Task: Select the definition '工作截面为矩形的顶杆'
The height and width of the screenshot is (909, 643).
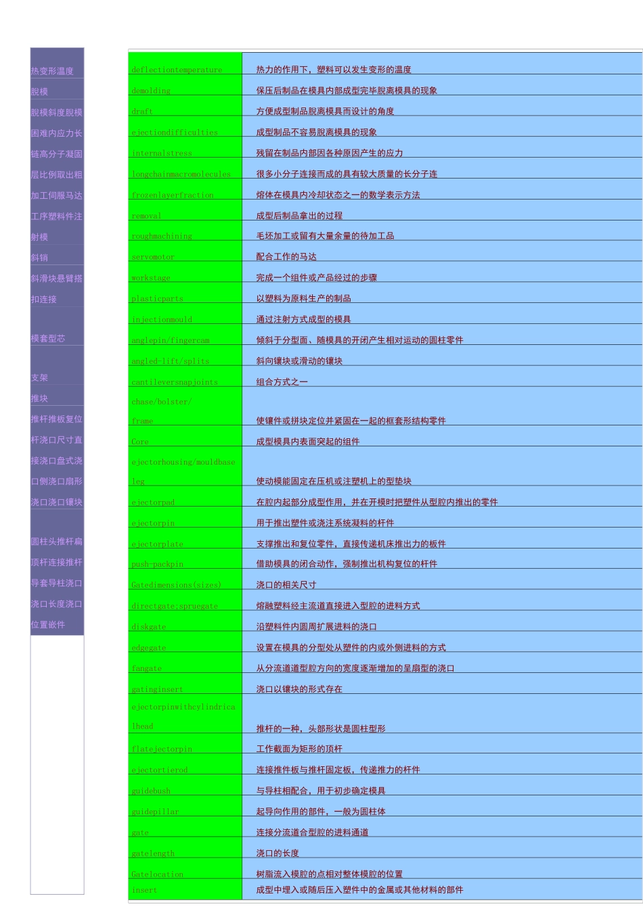Action: (x=299, y=749)
